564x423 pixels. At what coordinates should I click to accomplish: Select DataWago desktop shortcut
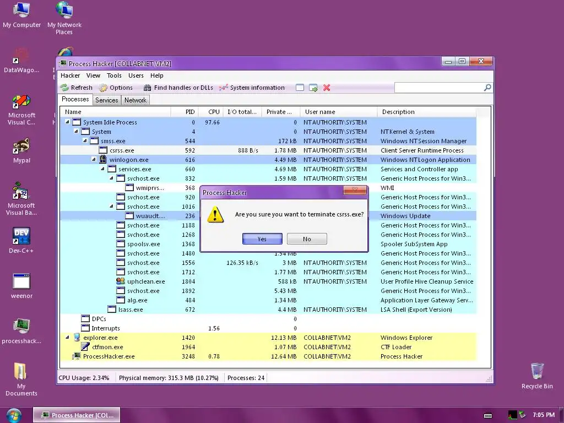point(21,61)
